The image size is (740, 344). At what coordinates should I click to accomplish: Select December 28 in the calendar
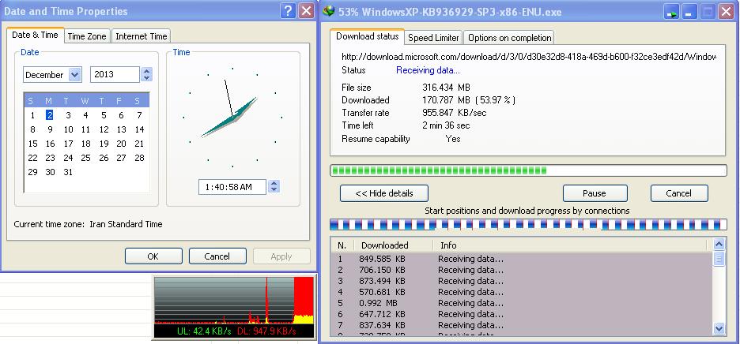tap(139, 158)
